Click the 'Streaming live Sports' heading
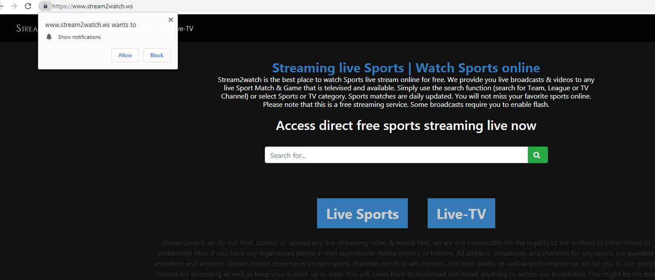Viewport: 655px width, 280px height. (406, 68)
